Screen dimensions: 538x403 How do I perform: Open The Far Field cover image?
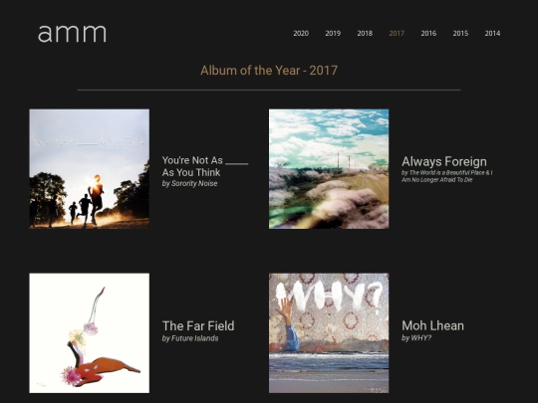tap(90, 333)
